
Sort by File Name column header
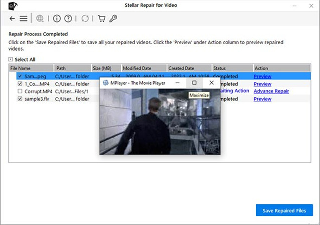click(x=20, y=68)
